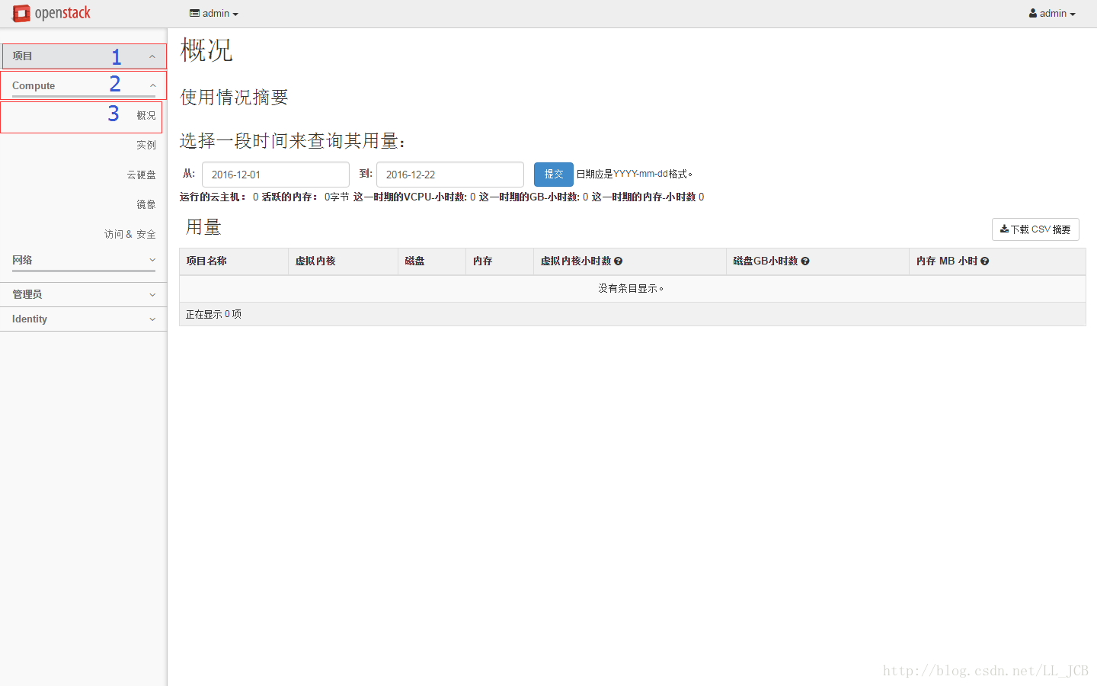Open the 实例 page
The image size is (1097, 686).
pos(146,145)
